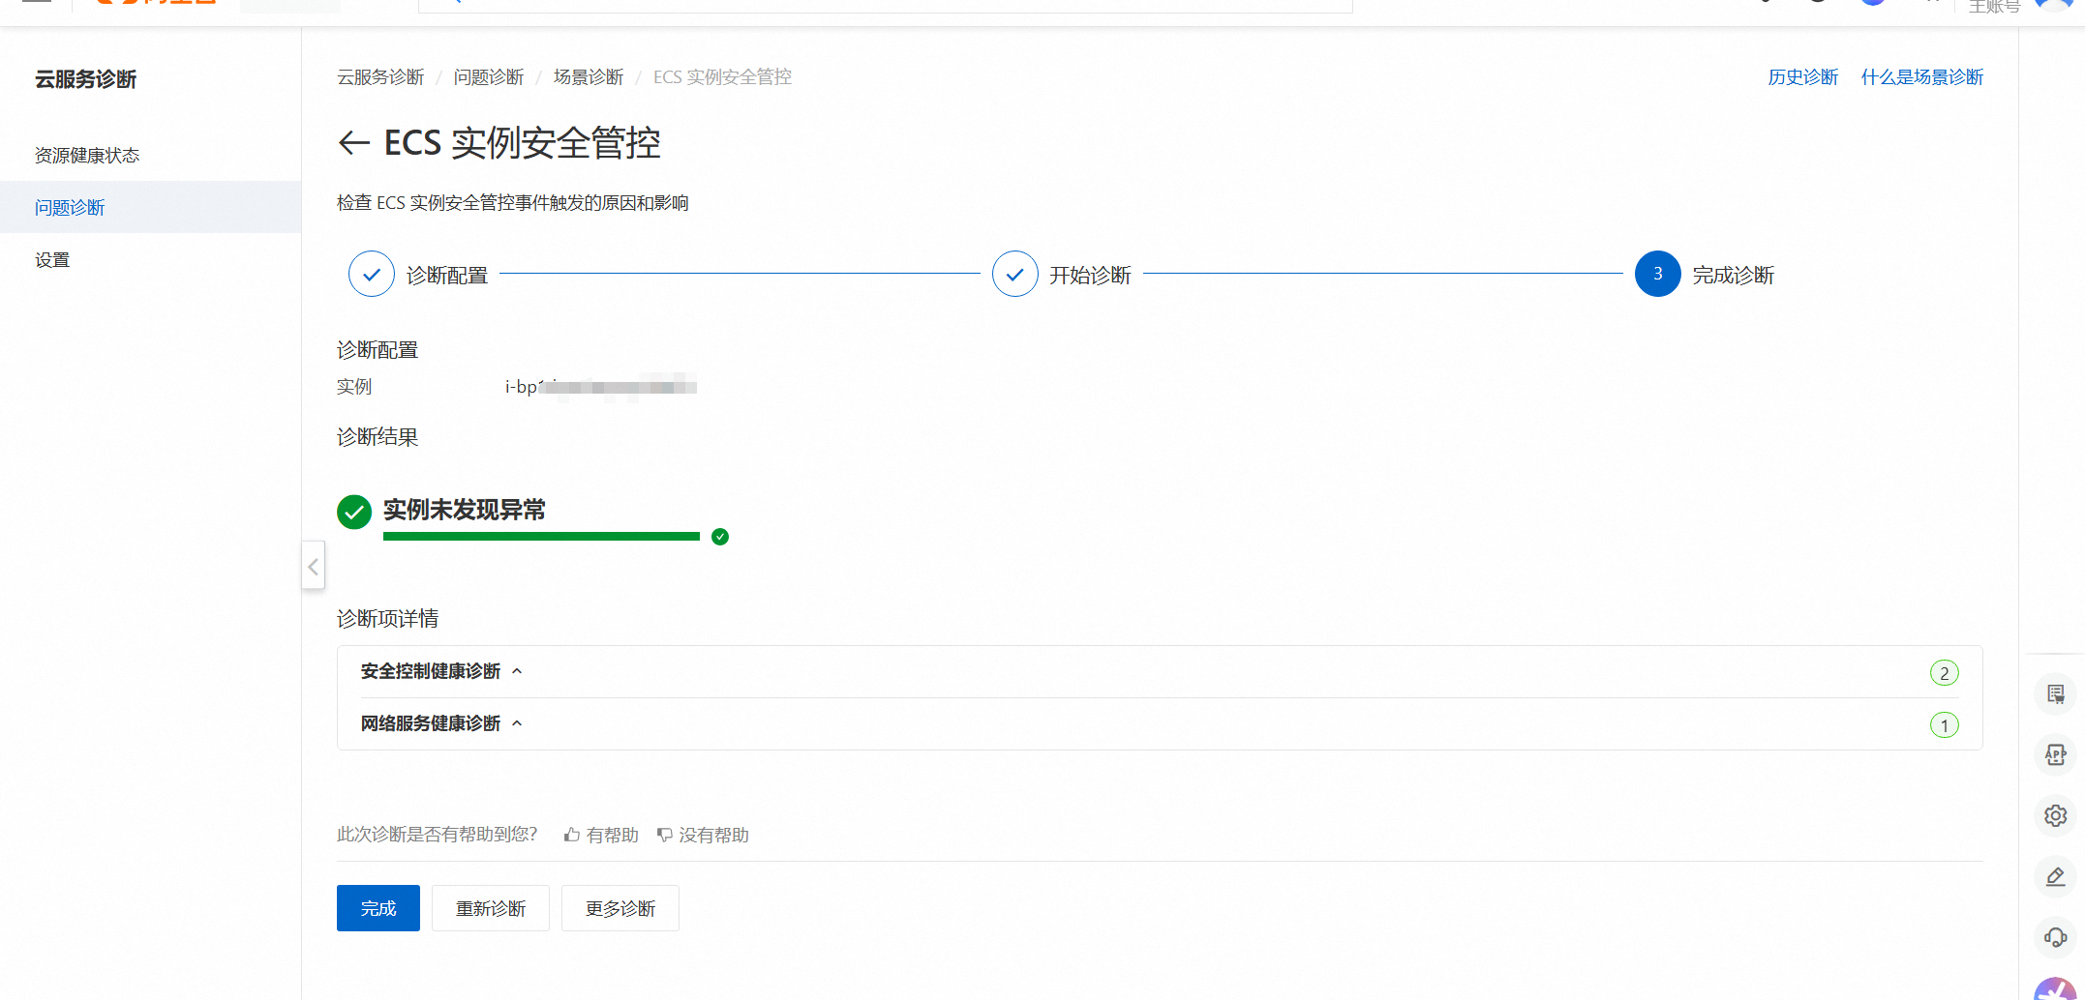Image resolution: width=2085 pixels, height=1000 pixels.
Task: Open the gear settings floating icon
Action: [x=2056, y=815]
